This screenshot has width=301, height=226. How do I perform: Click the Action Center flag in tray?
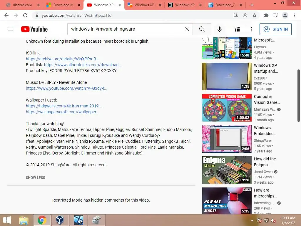coord(259,220)
